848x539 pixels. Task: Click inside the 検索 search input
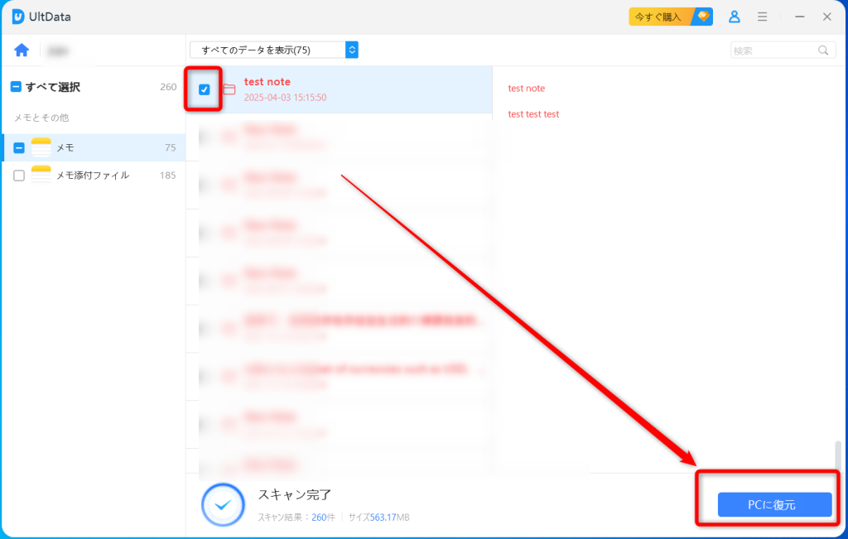(x=770, y=50)
